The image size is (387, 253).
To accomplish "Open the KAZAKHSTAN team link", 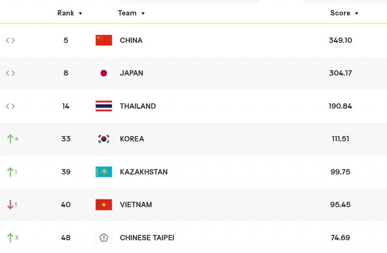I will pyautogui.click(x=144, y=172).
